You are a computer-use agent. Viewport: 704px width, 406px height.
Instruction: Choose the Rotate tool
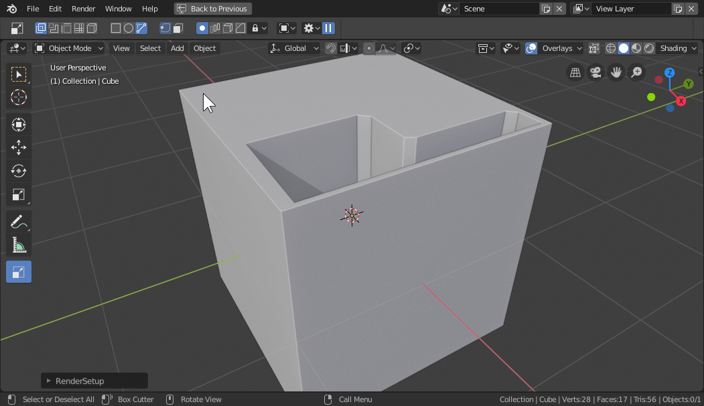pos(19,171)
